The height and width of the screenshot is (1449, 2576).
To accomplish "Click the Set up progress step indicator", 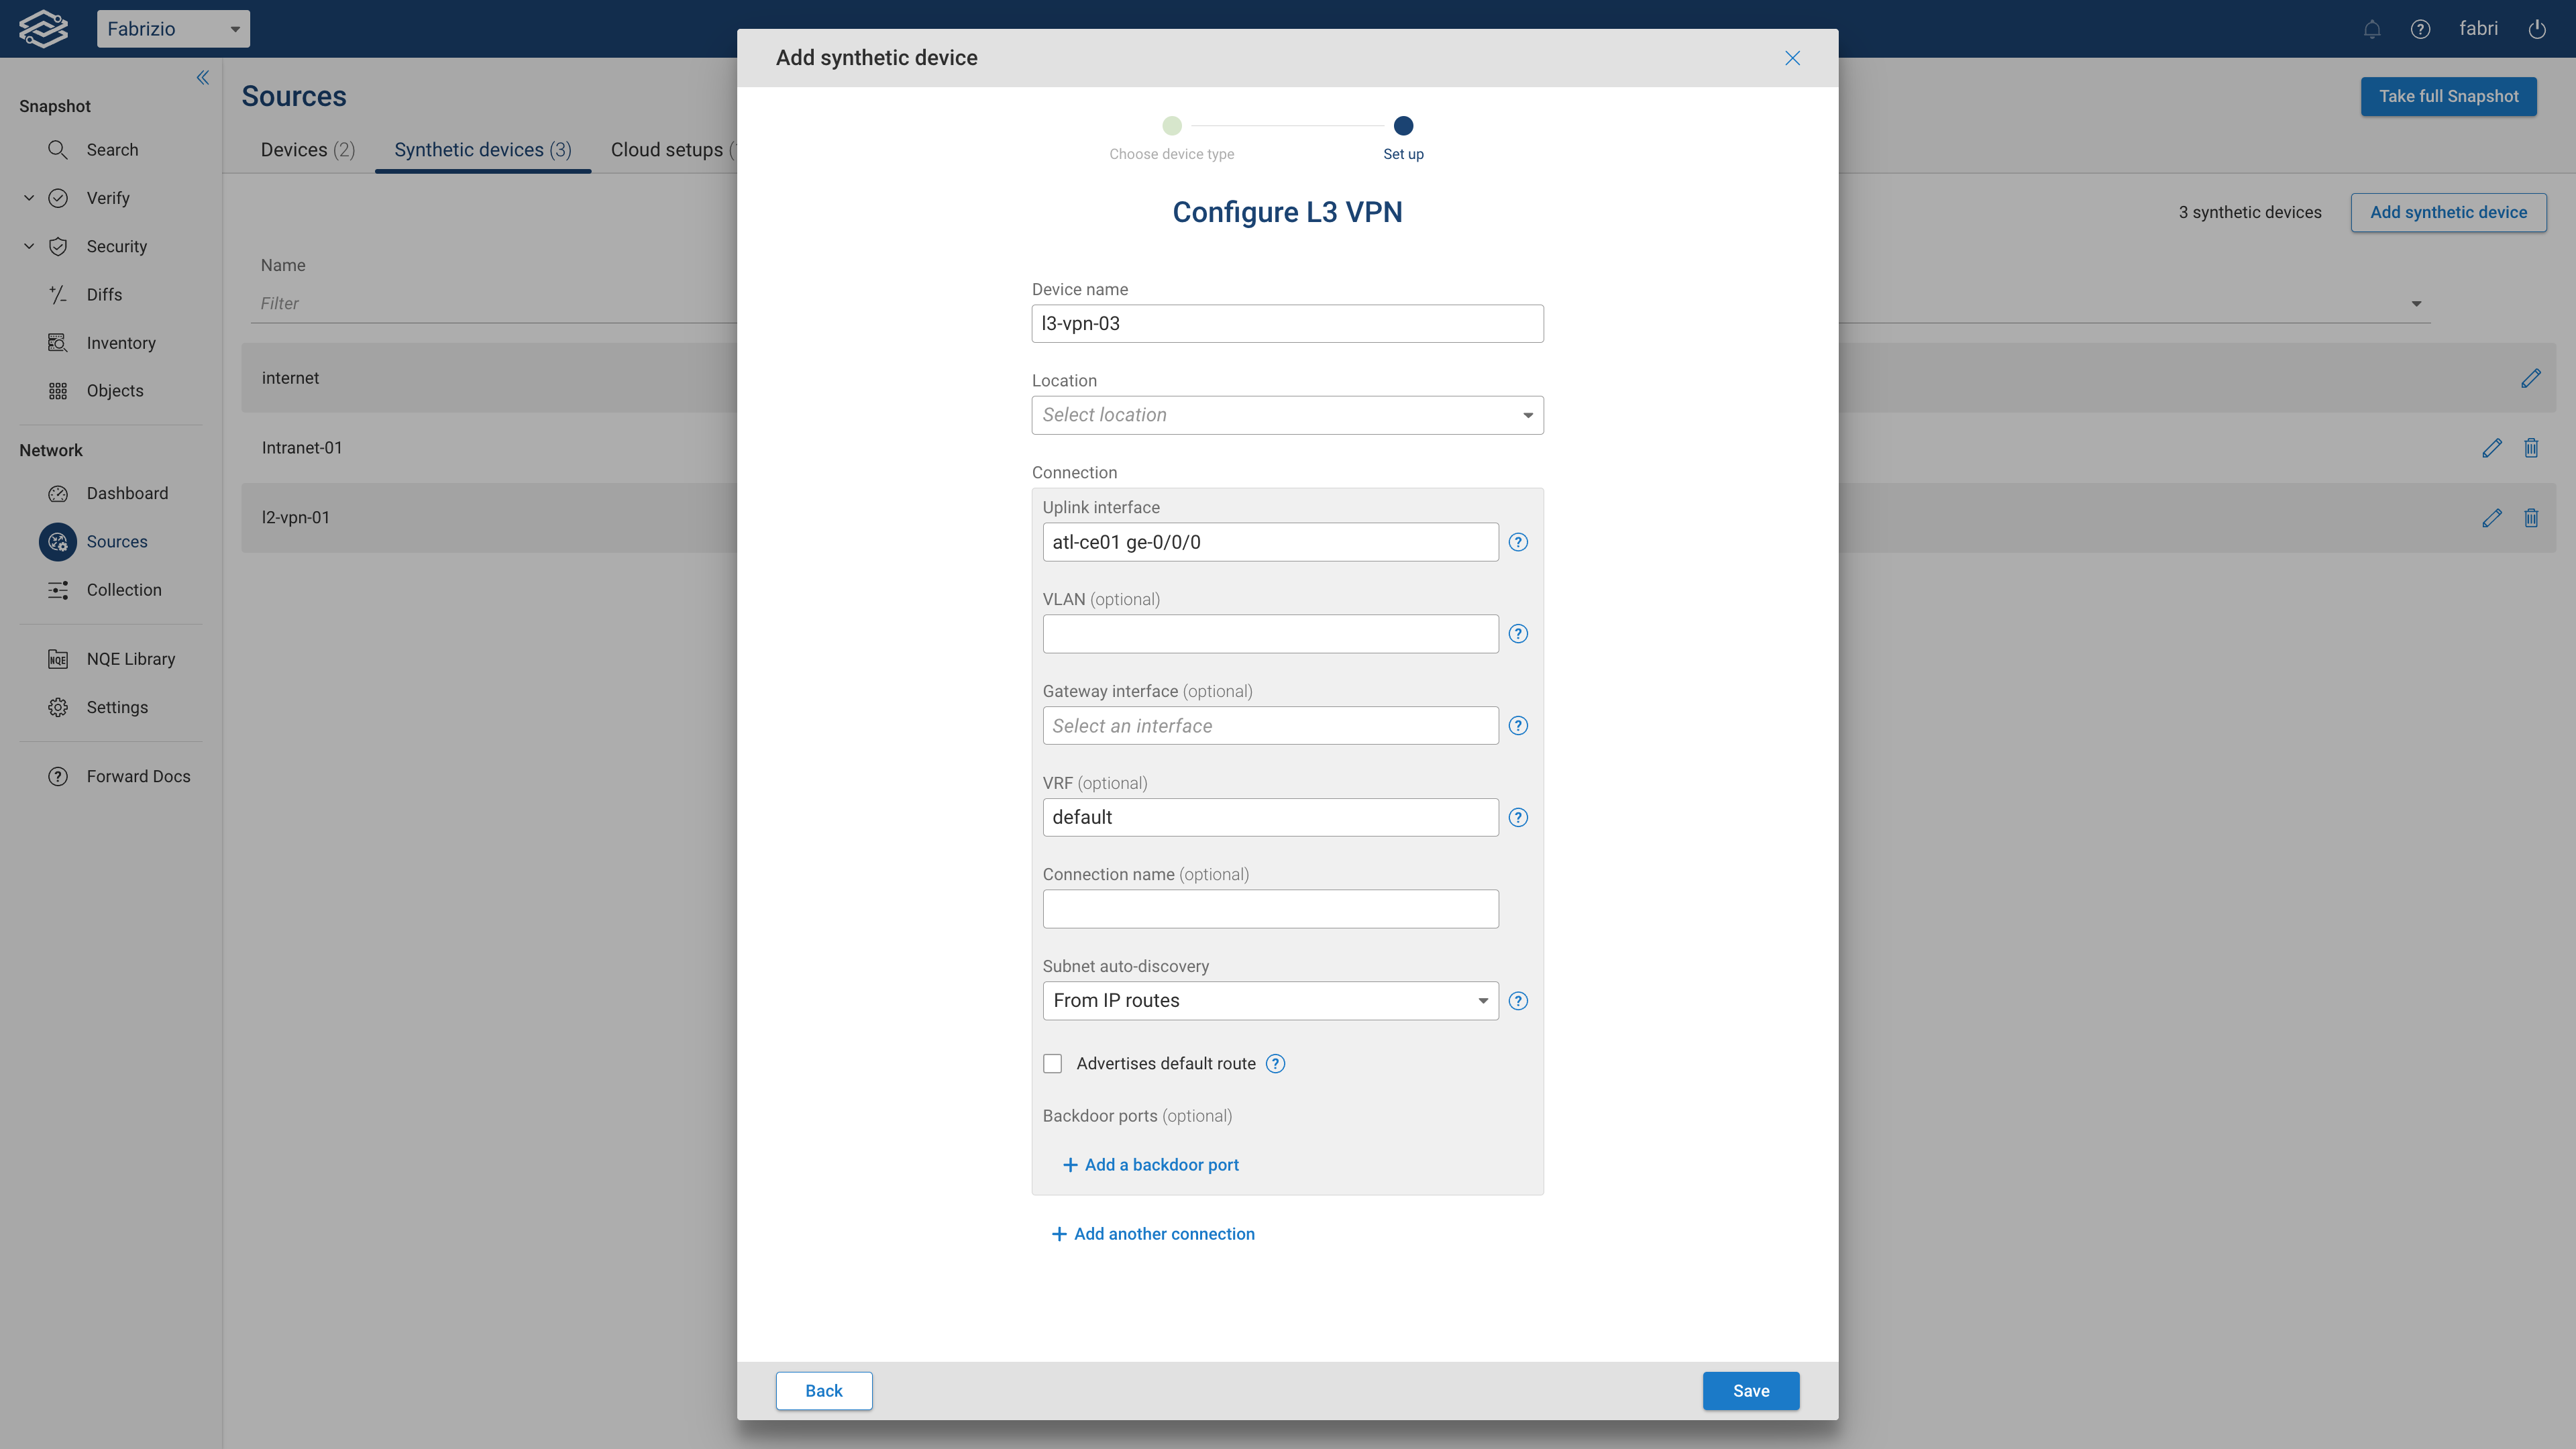I will pyautogui.click(x=1403, y=126).
